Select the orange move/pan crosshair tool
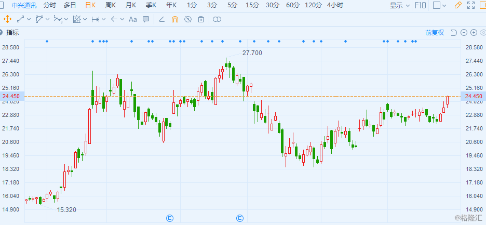This screenshot has height=225, width=486. coord(7,19)
